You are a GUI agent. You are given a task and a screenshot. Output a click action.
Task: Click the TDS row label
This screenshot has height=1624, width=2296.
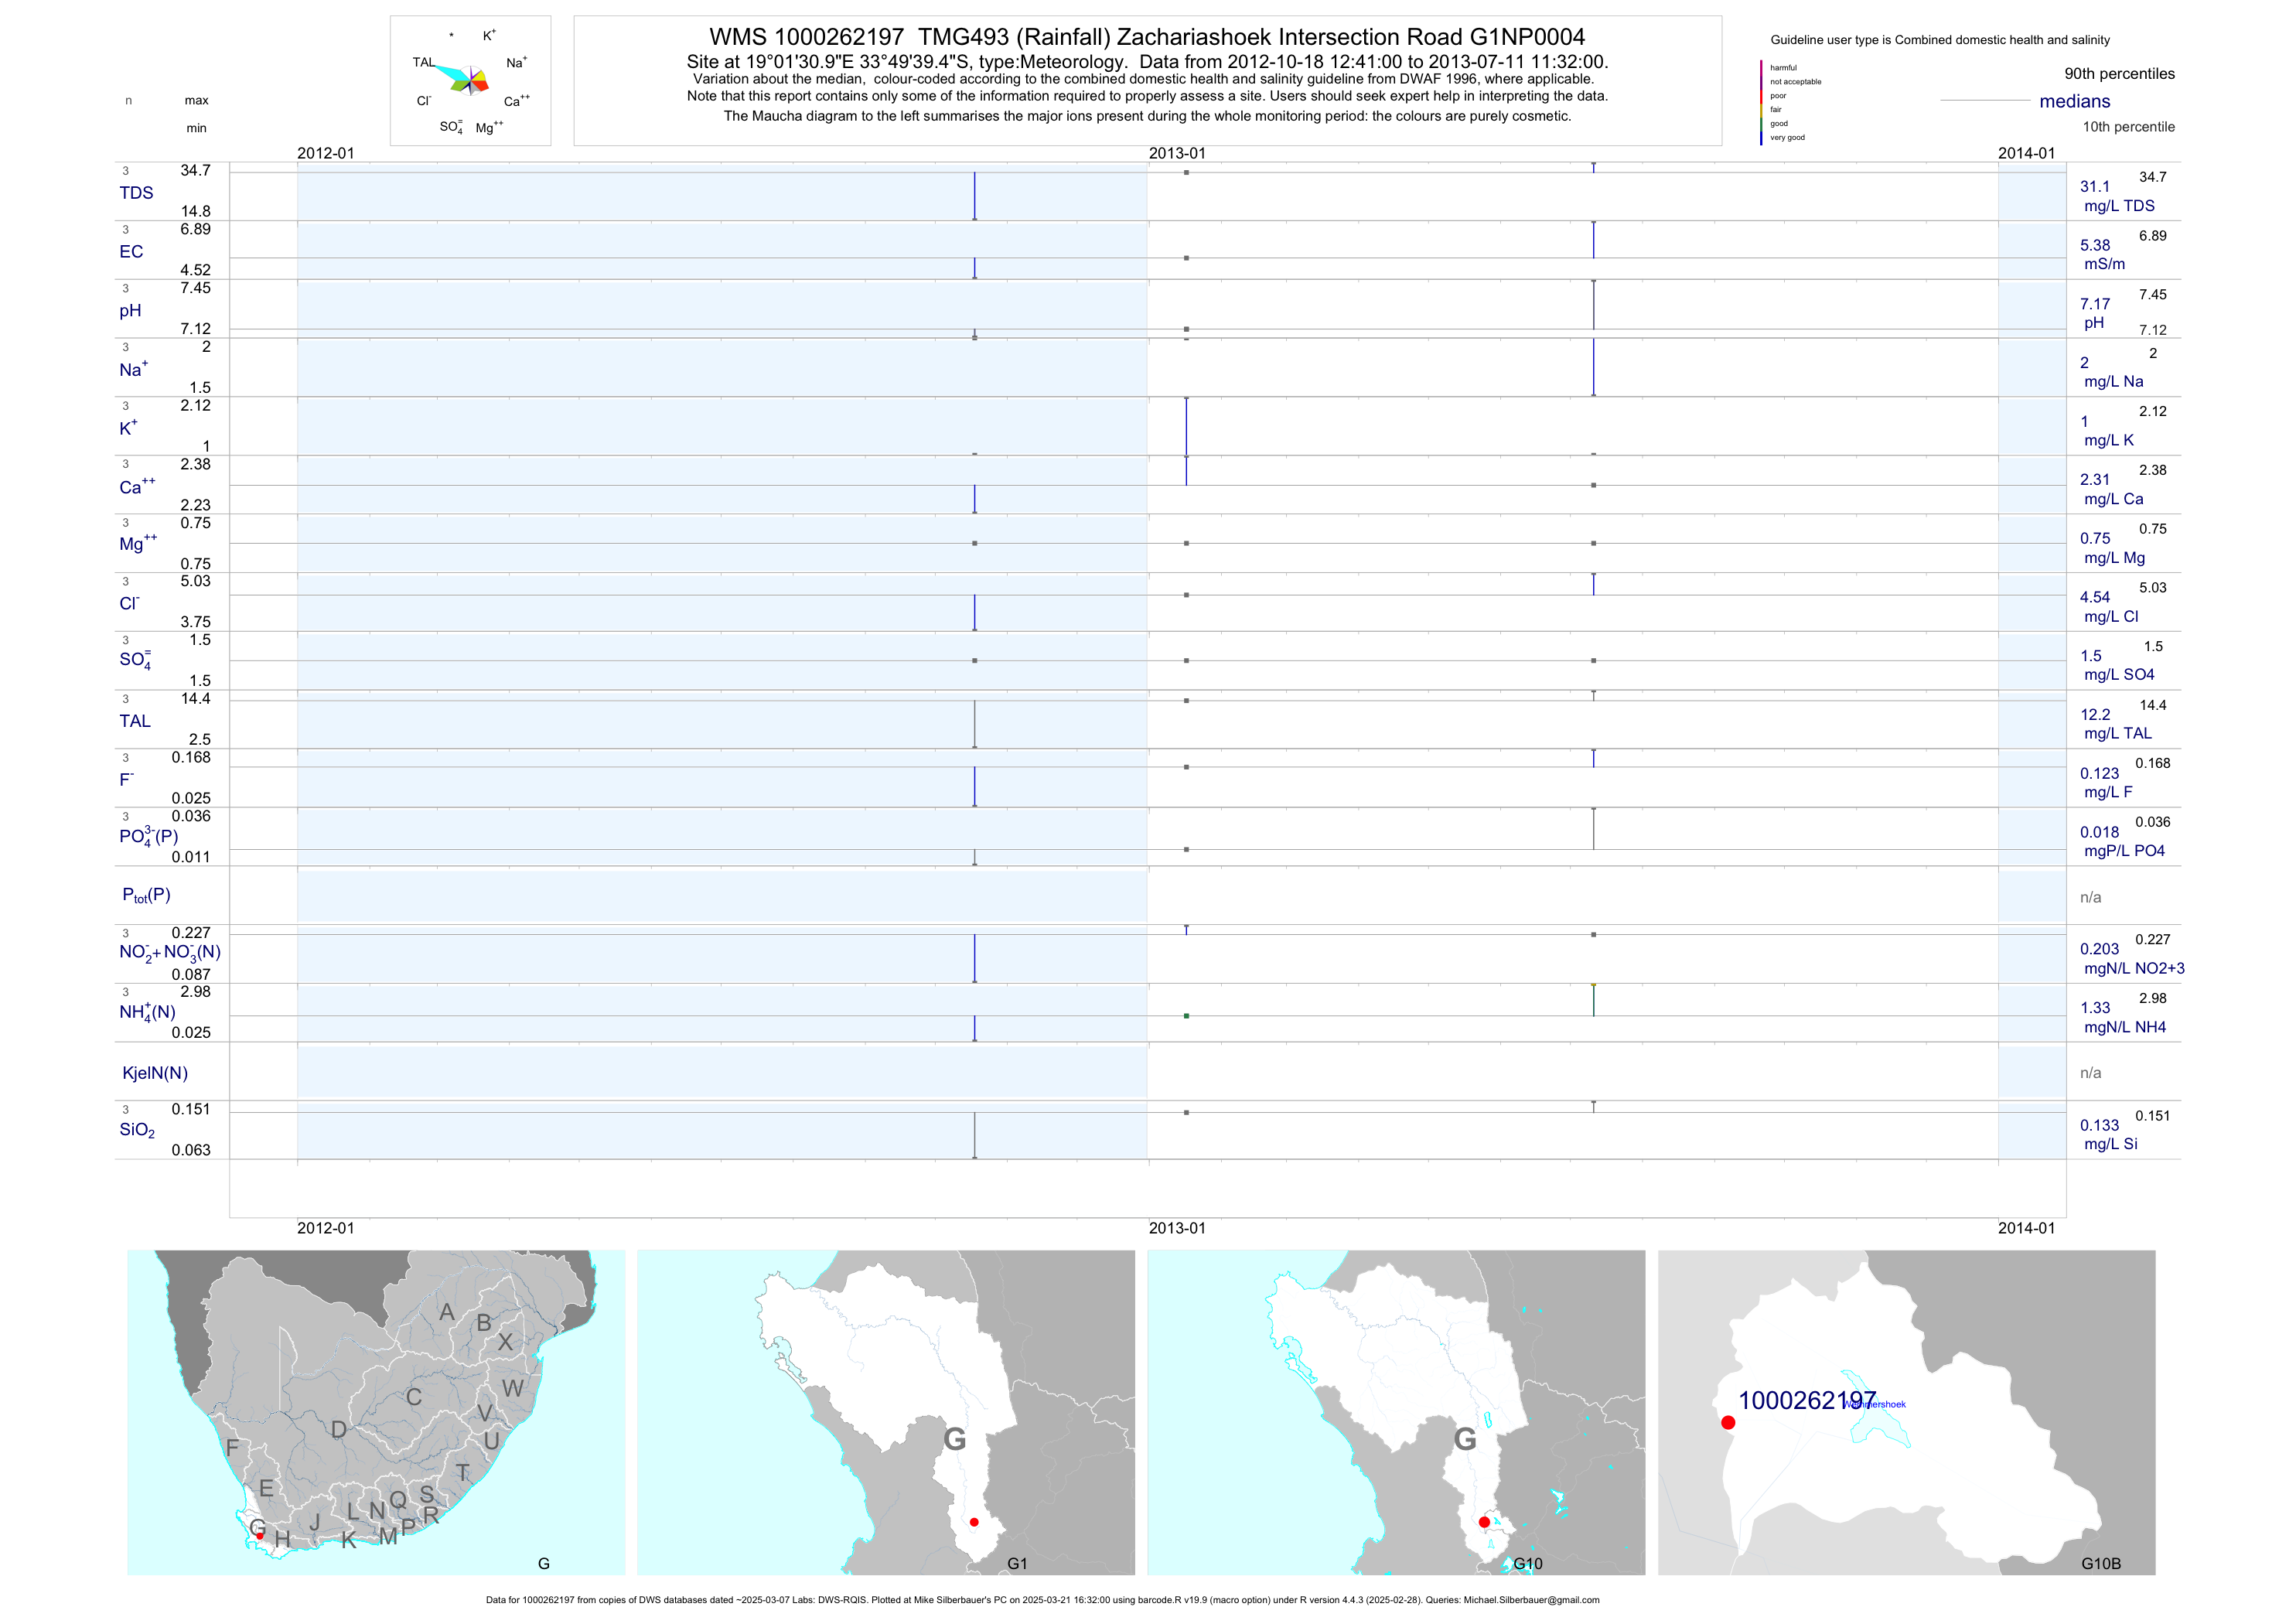tap(136, 193)
